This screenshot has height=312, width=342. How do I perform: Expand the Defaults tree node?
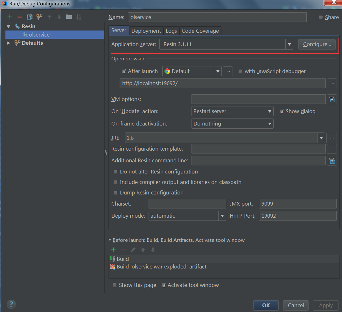[9, 43]
